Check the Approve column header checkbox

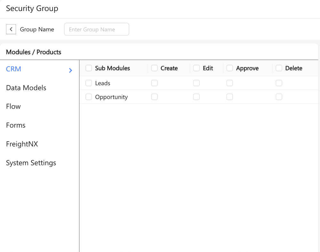(230, 68)
